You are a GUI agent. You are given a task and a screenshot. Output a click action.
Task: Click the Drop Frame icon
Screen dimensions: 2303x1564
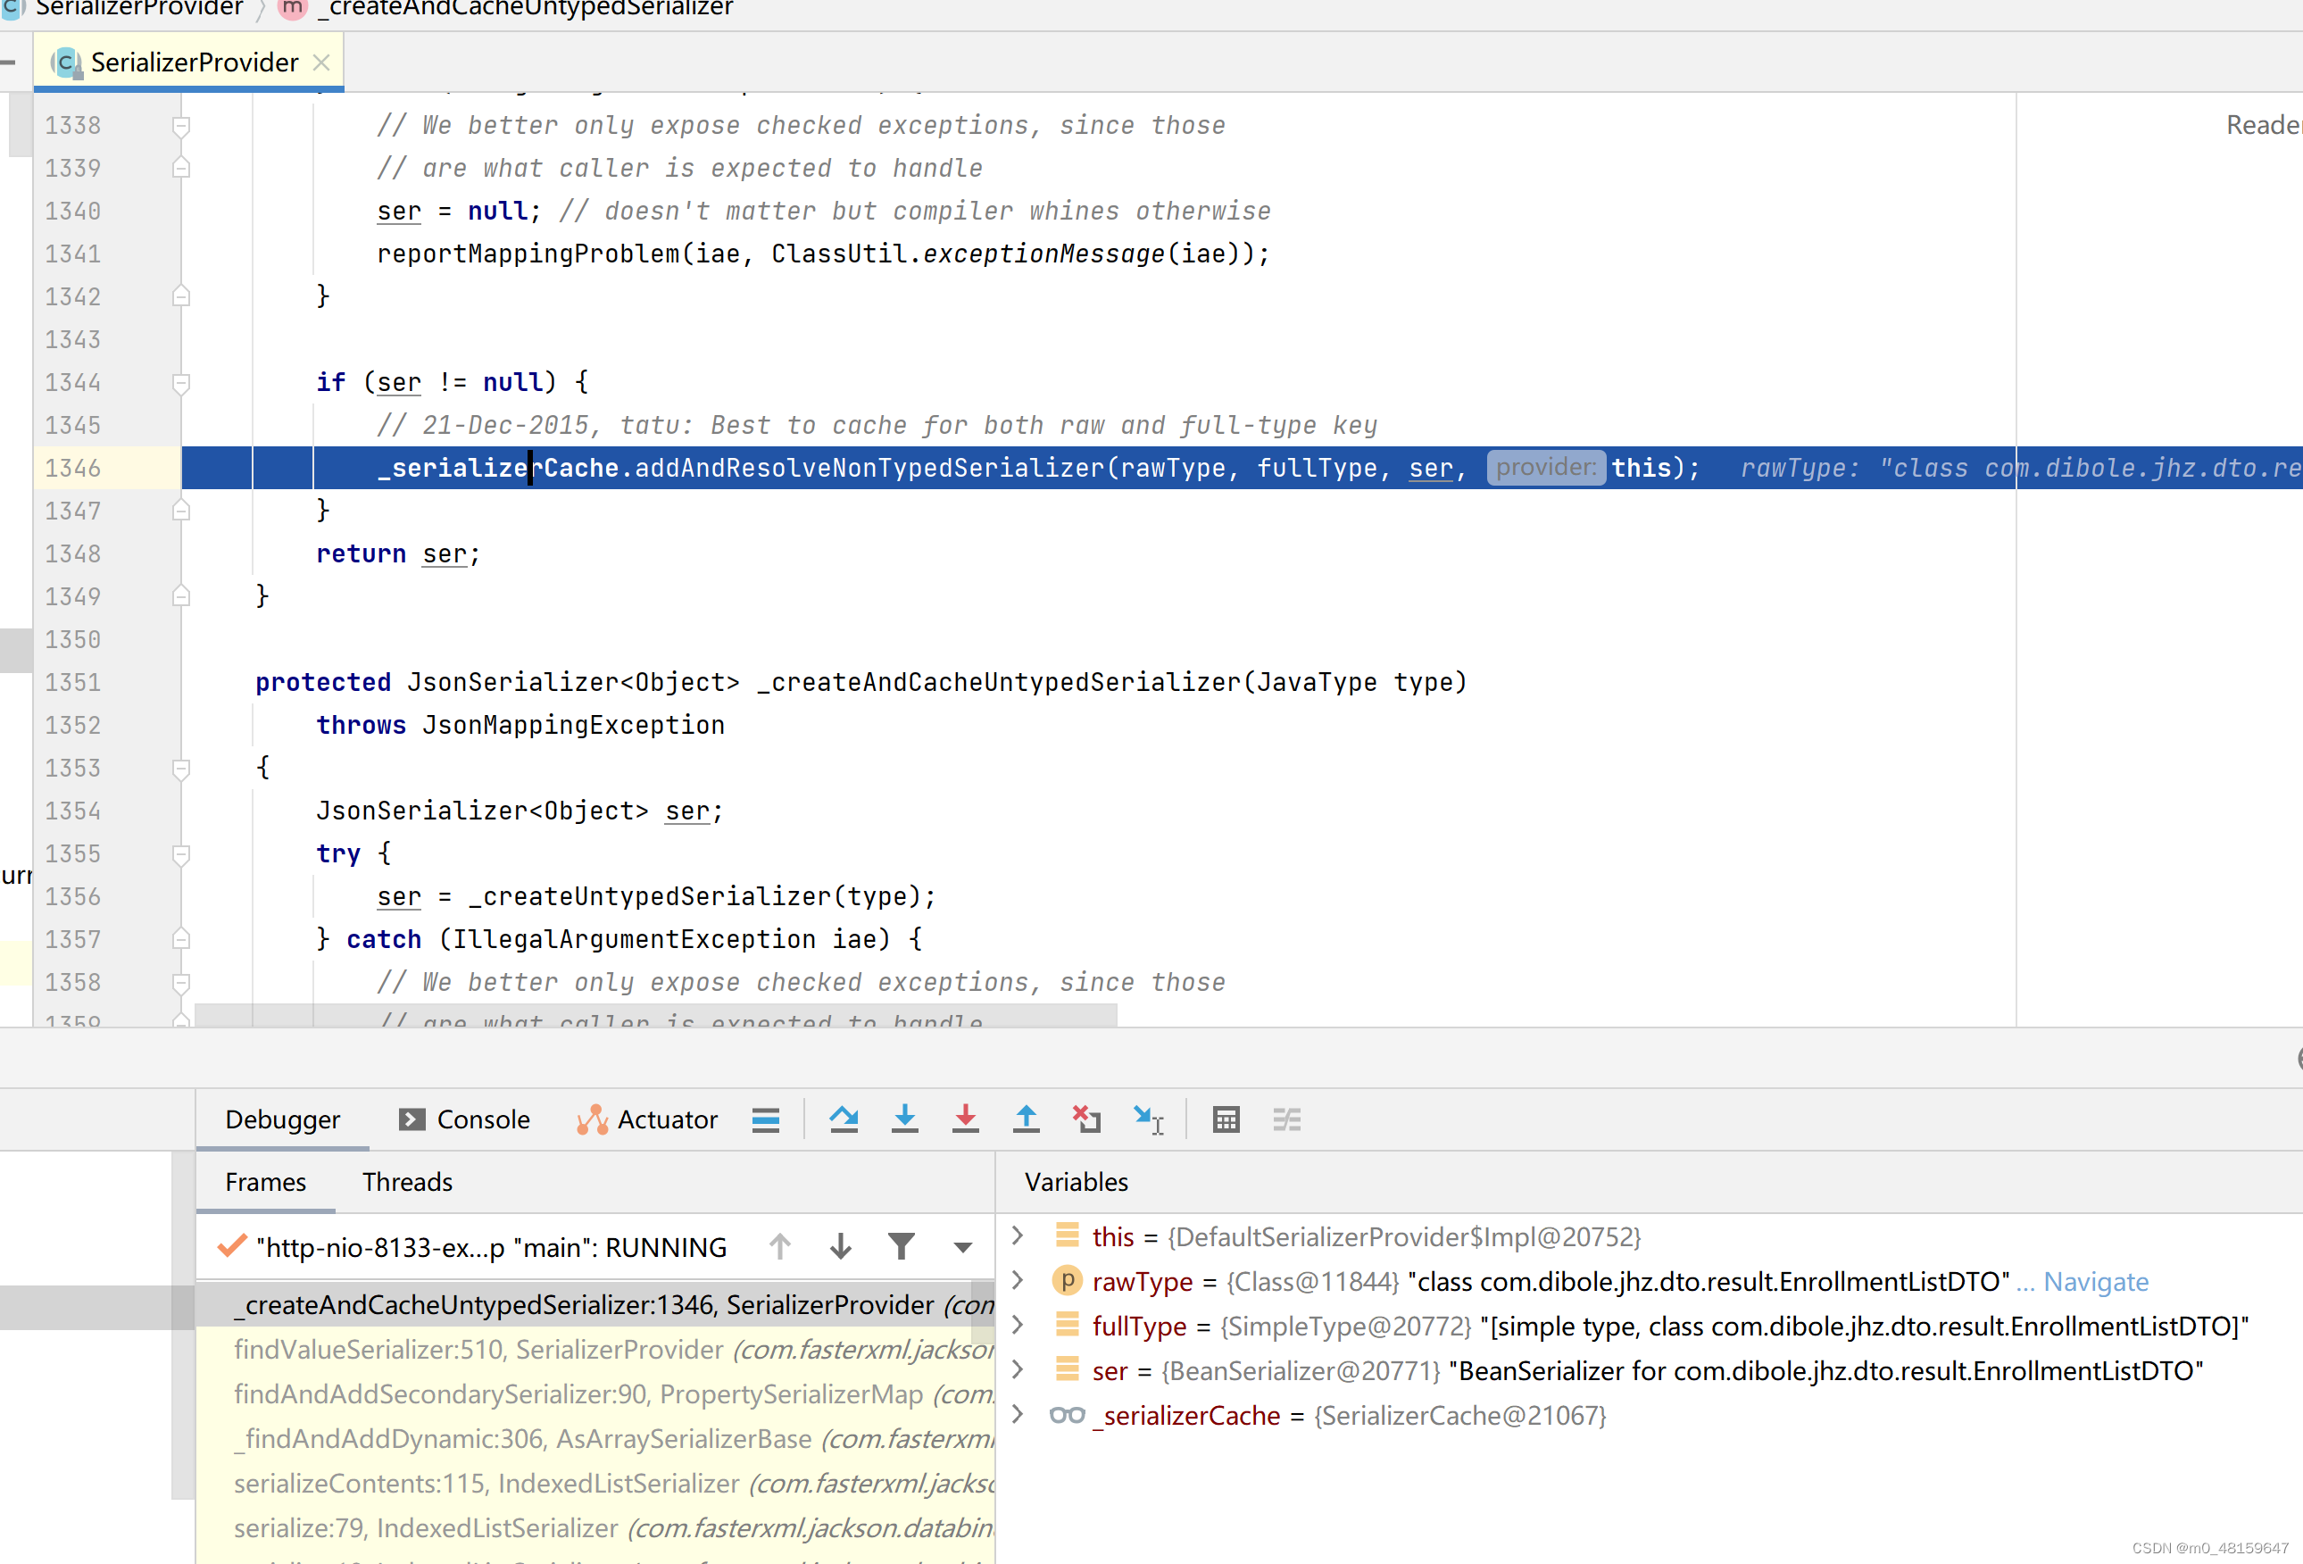[x=1087, y=1119]
